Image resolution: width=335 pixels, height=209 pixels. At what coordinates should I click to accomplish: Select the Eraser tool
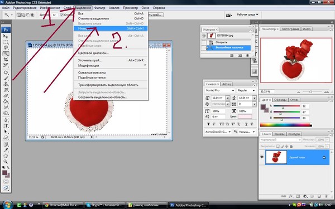pos(6,96)
